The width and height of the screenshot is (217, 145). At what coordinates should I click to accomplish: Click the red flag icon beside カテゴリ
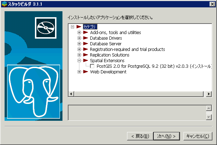point(79,27)
